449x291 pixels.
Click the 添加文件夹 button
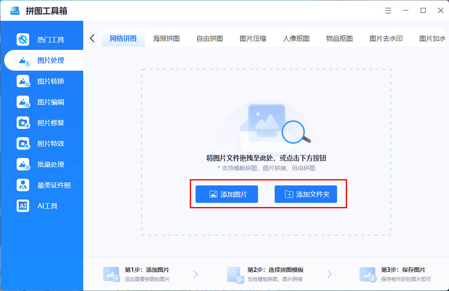306,194
